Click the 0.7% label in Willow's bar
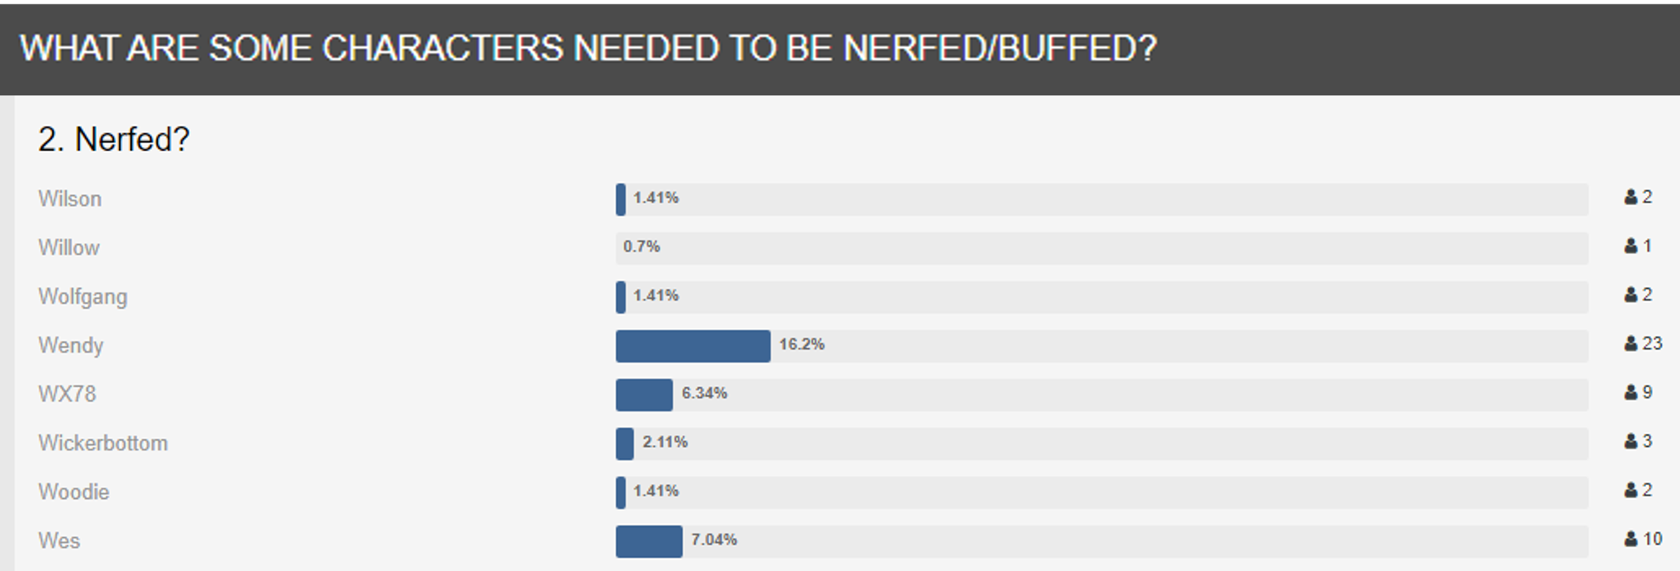Image resolution: width=1680 pixels, height=571 pixels. pyautogui.click(x=641, y=246)
